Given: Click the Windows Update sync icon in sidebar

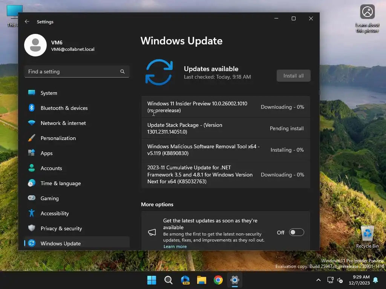Looking at the screenshot, I should point(32,243).
